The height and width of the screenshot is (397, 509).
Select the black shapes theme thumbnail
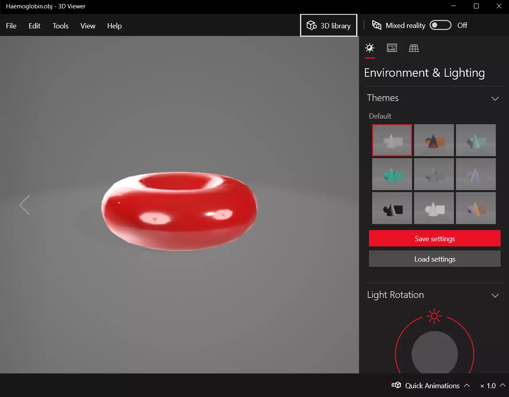392,208
